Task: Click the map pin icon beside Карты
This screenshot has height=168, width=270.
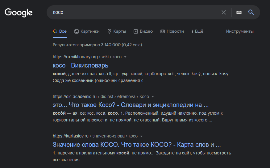Action: click(109, 31)
